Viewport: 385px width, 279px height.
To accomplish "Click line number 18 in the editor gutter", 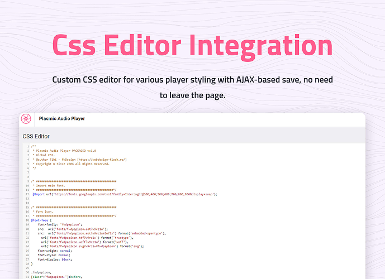I will click(27, 220).
